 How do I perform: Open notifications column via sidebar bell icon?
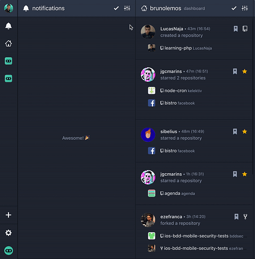point(8,26)
